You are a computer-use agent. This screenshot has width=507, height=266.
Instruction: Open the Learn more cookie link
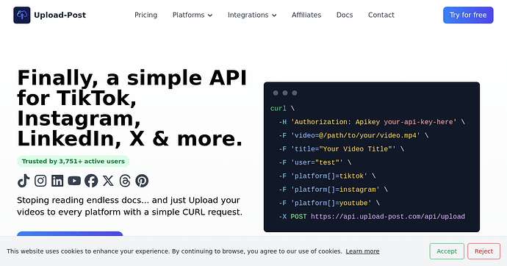362,251
